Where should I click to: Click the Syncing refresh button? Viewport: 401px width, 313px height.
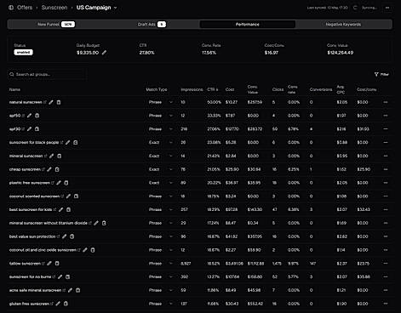(366, 8)
